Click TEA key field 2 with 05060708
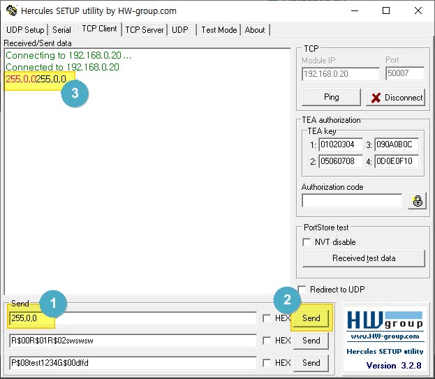This screenshot has width=435, height=379. coord(341,161)
